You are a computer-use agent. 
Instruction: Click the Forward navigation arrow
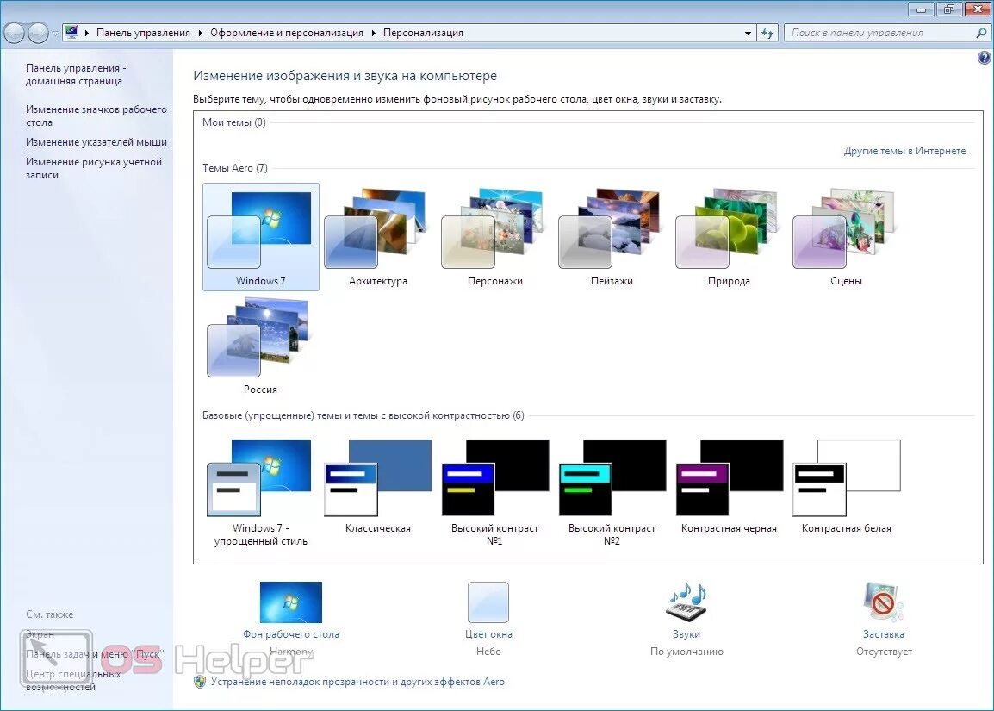click(x=38, y=33)
